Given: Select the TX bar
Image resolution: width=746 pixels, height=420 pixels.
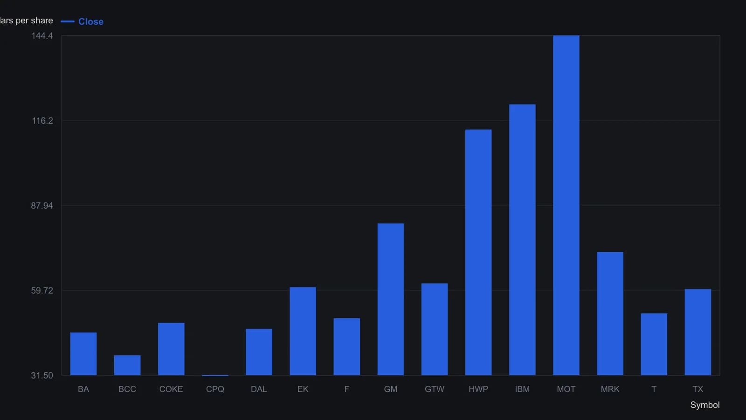Looking at the screenshot, I should click(698, 332).
